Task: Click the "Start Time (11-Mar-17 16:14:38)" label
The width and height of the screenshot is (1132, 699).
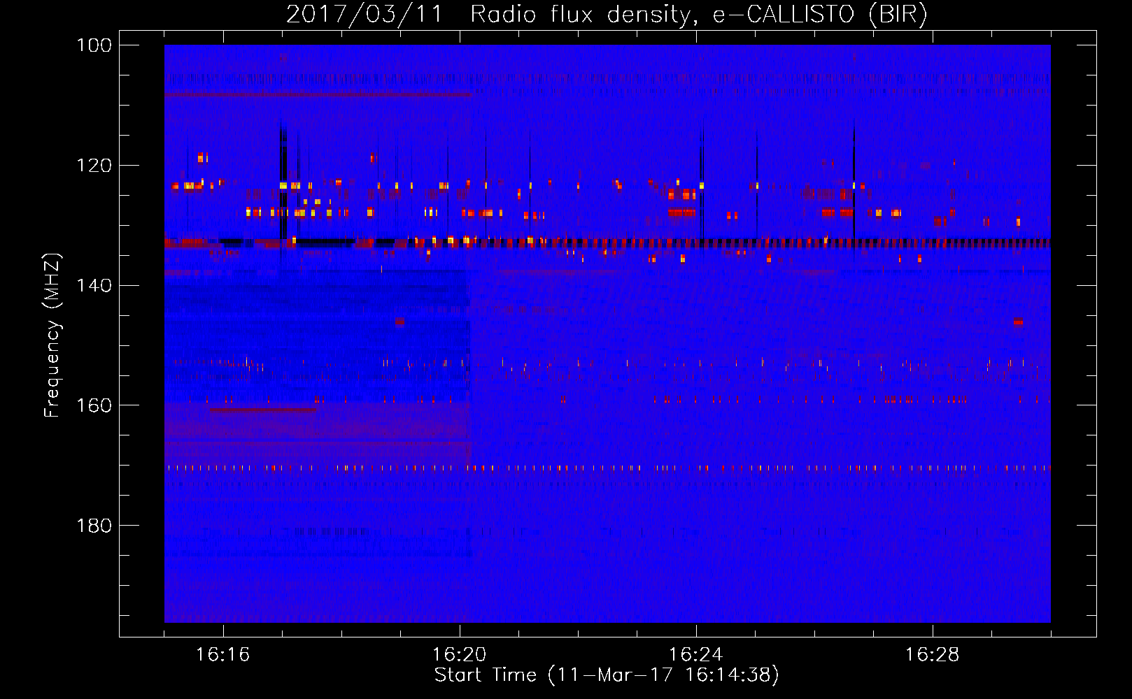Action: pyautogui.click(x=607, y=675)
